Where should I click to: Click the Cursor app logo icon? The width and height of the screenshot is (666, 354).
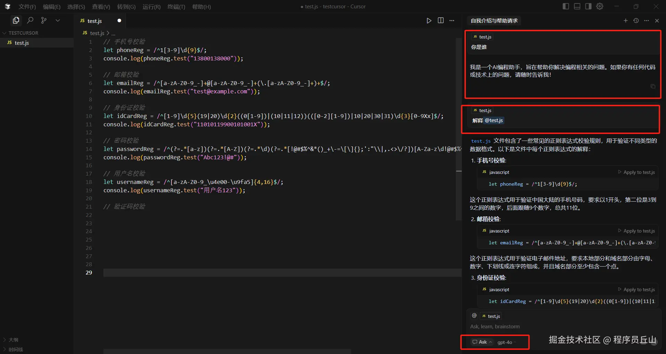click(x=7, y=7)
